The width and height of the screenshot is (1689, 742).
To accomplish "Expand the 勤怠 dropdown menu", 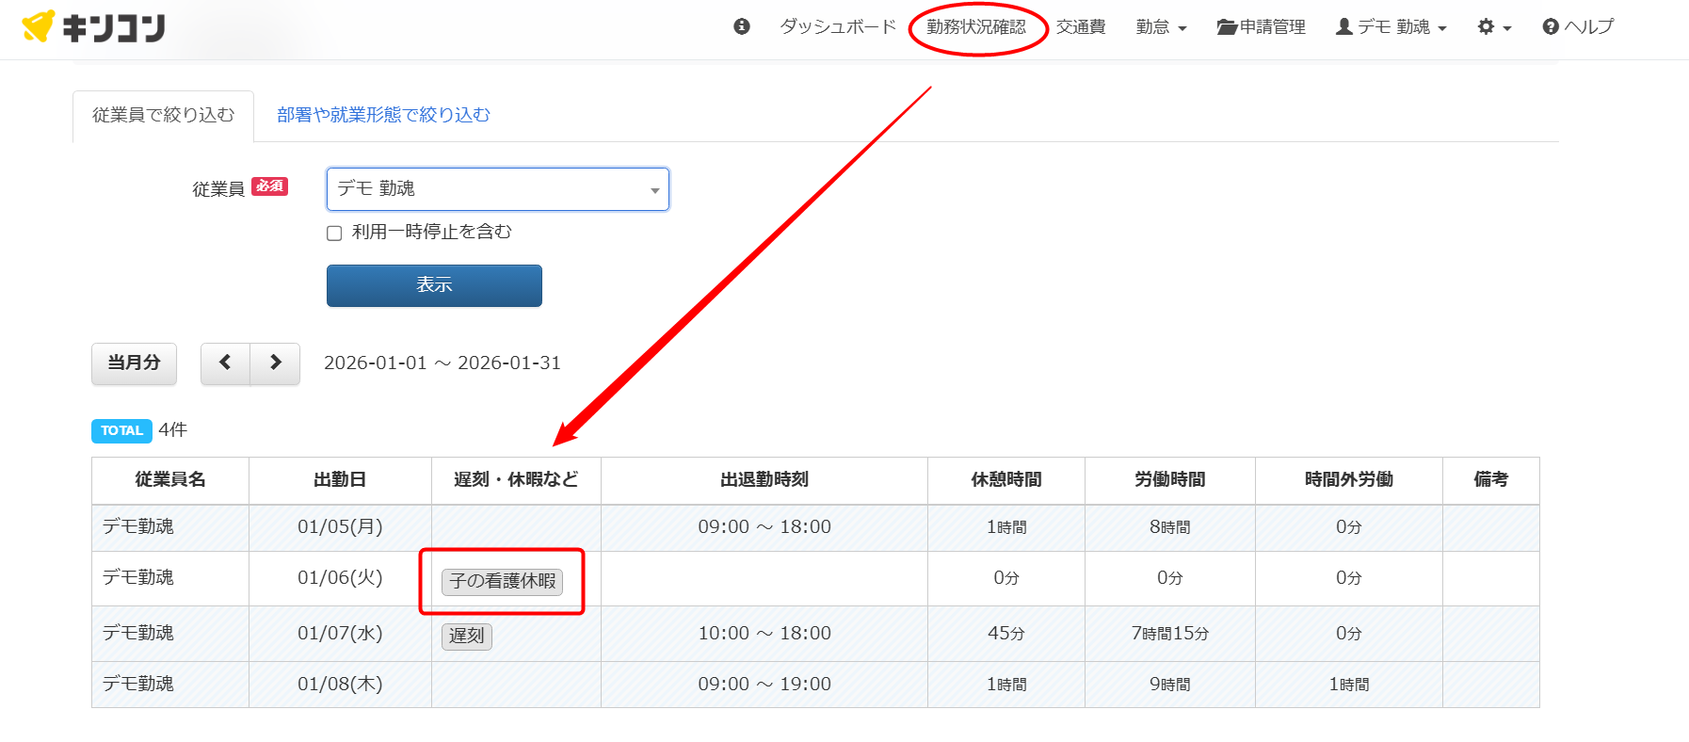I will click(1161, 27).
